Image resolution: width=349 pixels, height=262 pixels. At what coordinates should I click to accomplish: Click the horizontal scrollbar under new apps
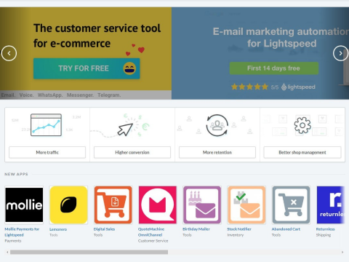(x=89, y=252)
